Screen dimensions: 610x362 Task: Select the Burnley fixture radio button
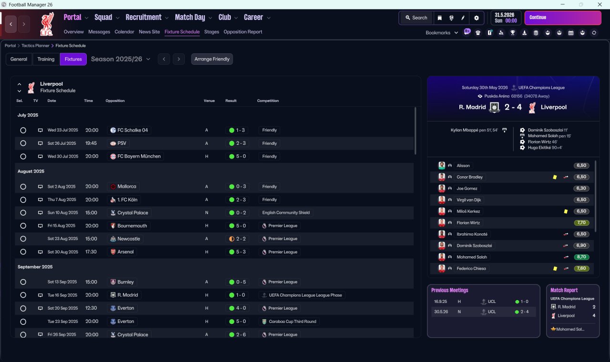[23, 282]
